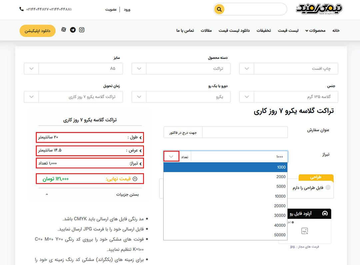360x265 pixels.
Task: Click the ورود login link
Action: (x=127, y=9)
